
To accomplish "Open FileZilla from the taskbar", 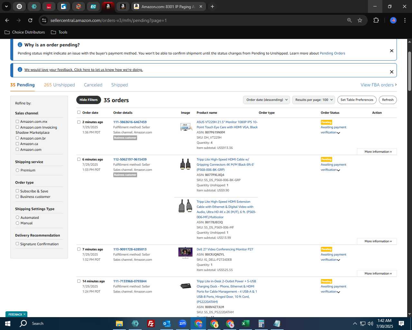I will click(151, 324).
